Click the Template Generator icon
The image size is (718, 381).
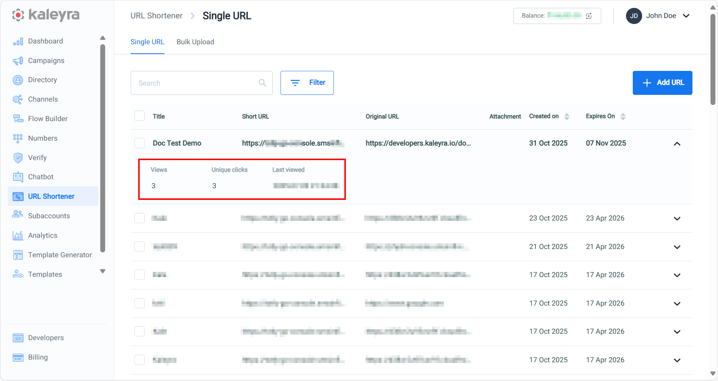pyautogui.click(x=18, y=255)
